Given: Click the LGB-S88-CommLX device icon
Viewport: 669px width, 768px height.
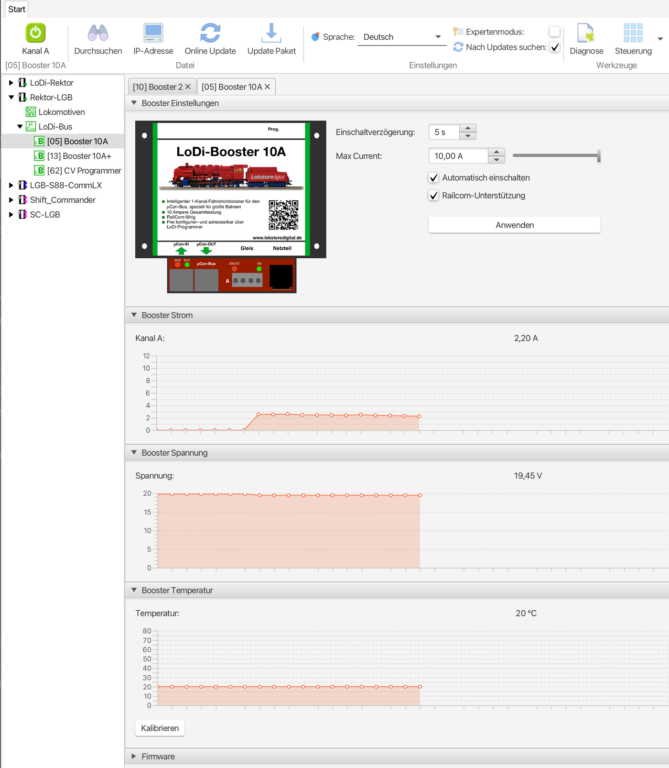Looking at the screenshot, I should point(22,185).
